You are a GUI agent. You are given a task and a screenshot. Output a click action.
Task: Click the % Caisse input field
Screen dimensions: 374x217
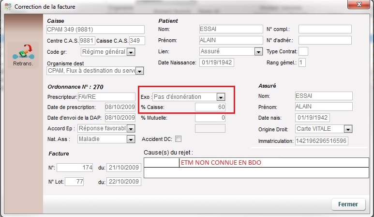point(210,107)
